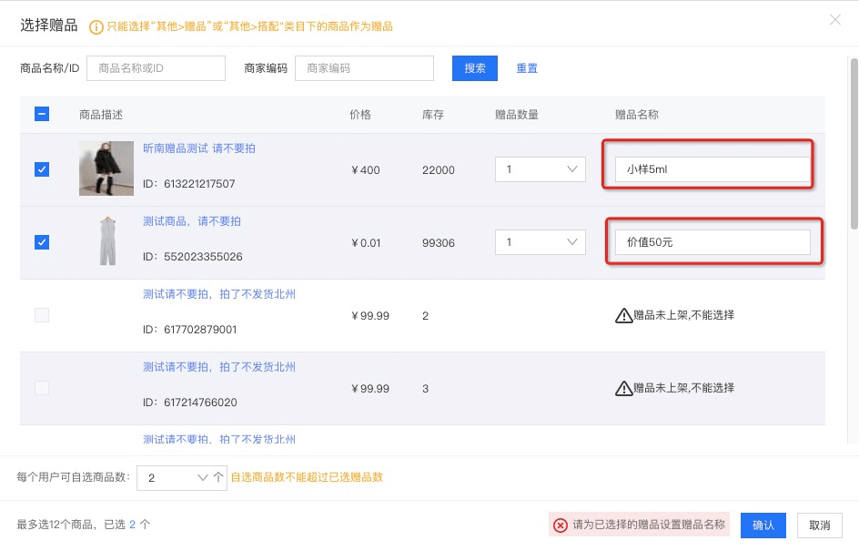Toggle the select-all checkbox in table header
The height and width of the screenshot is (551, 859).
click(x=42, y=115)
